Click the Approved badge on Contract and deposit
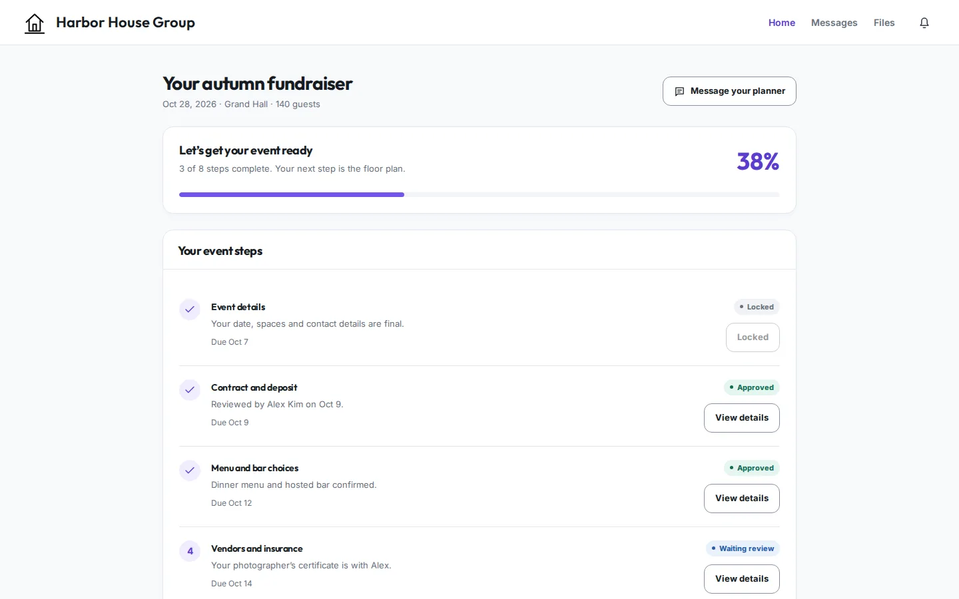The height and width of the screenshot is (599, 959). point(752,387)
